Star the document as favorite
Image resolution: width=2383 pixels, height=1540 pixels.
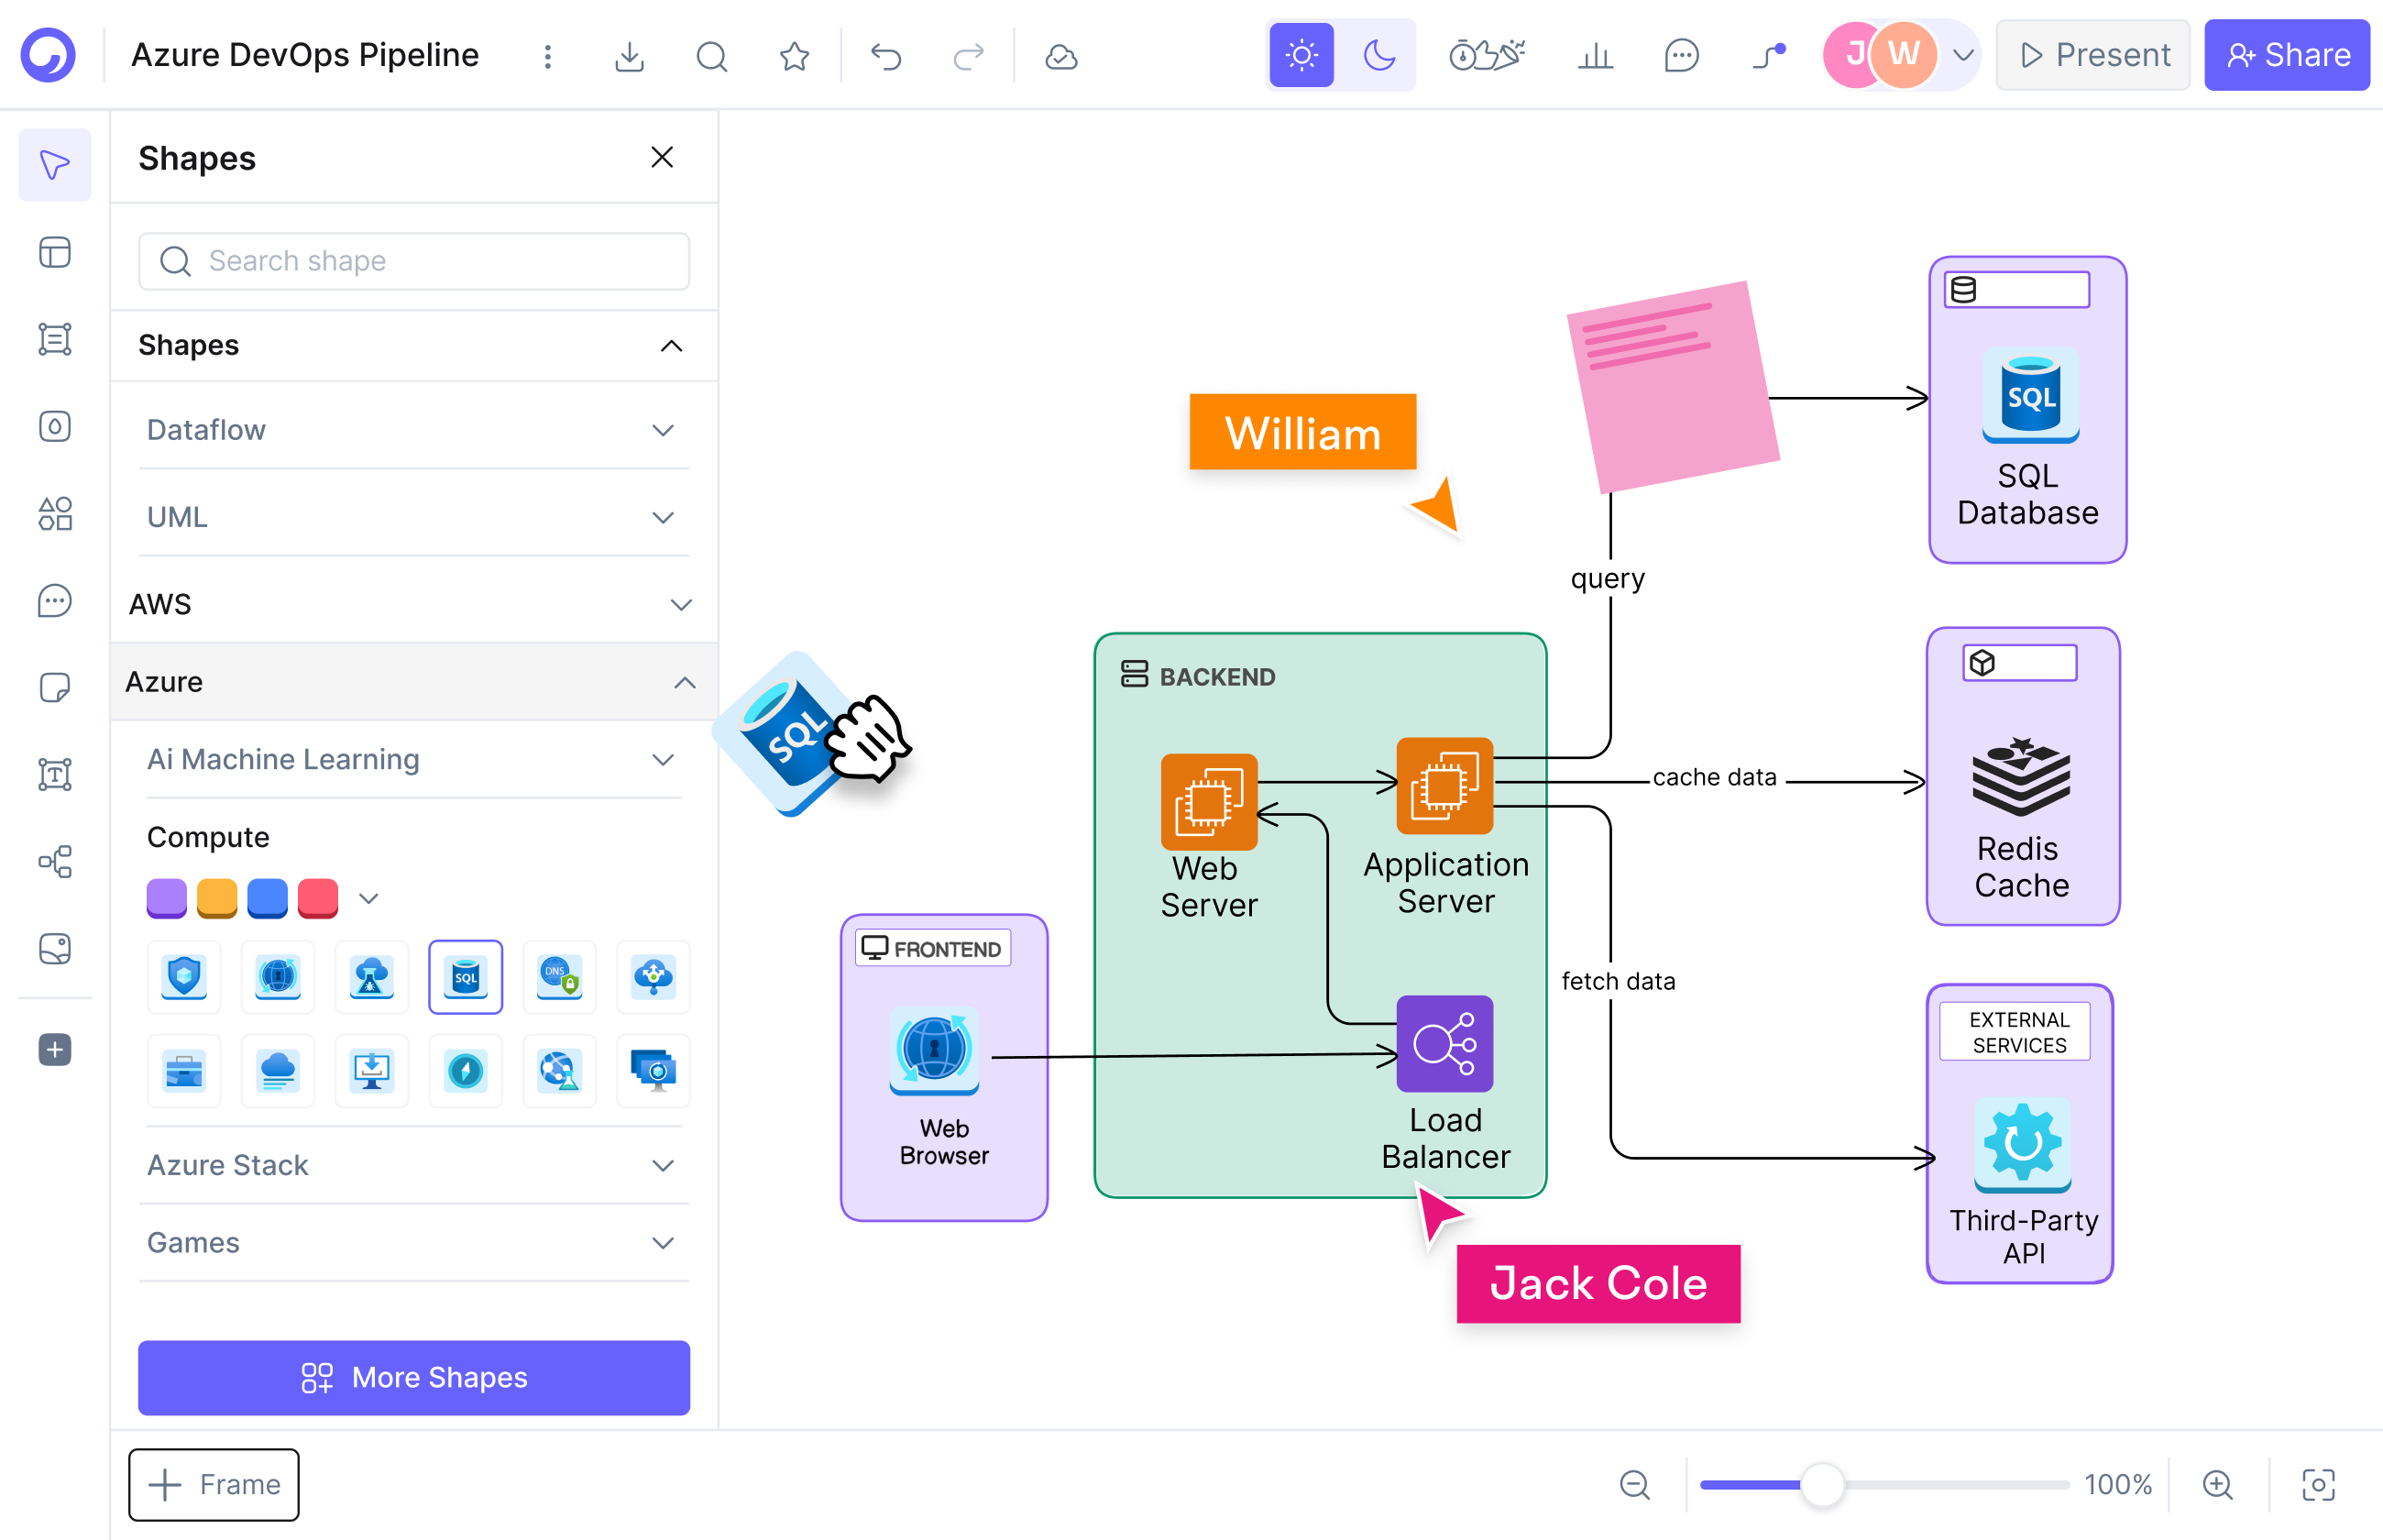pyautogui.click(x=794, y=56)
